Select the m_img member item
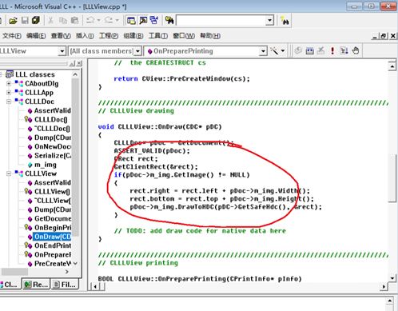 (x=46, y=165)
